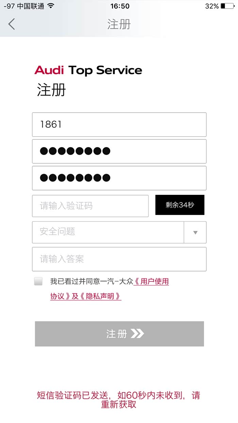
Task: Click the confirm password field
Action: tap(119, 178)
